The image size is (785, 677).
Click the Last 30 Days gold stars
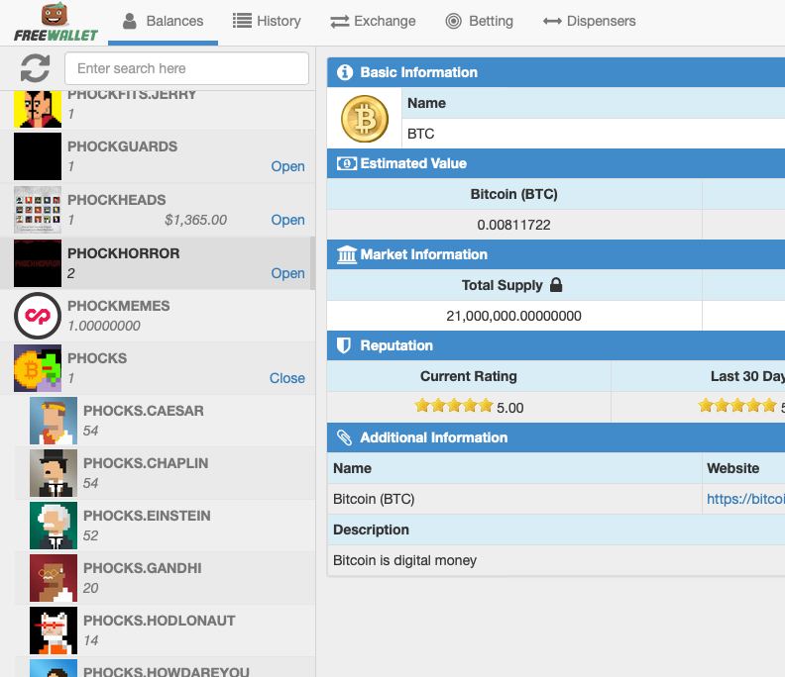pyautogui.click(x=737, y=406)
